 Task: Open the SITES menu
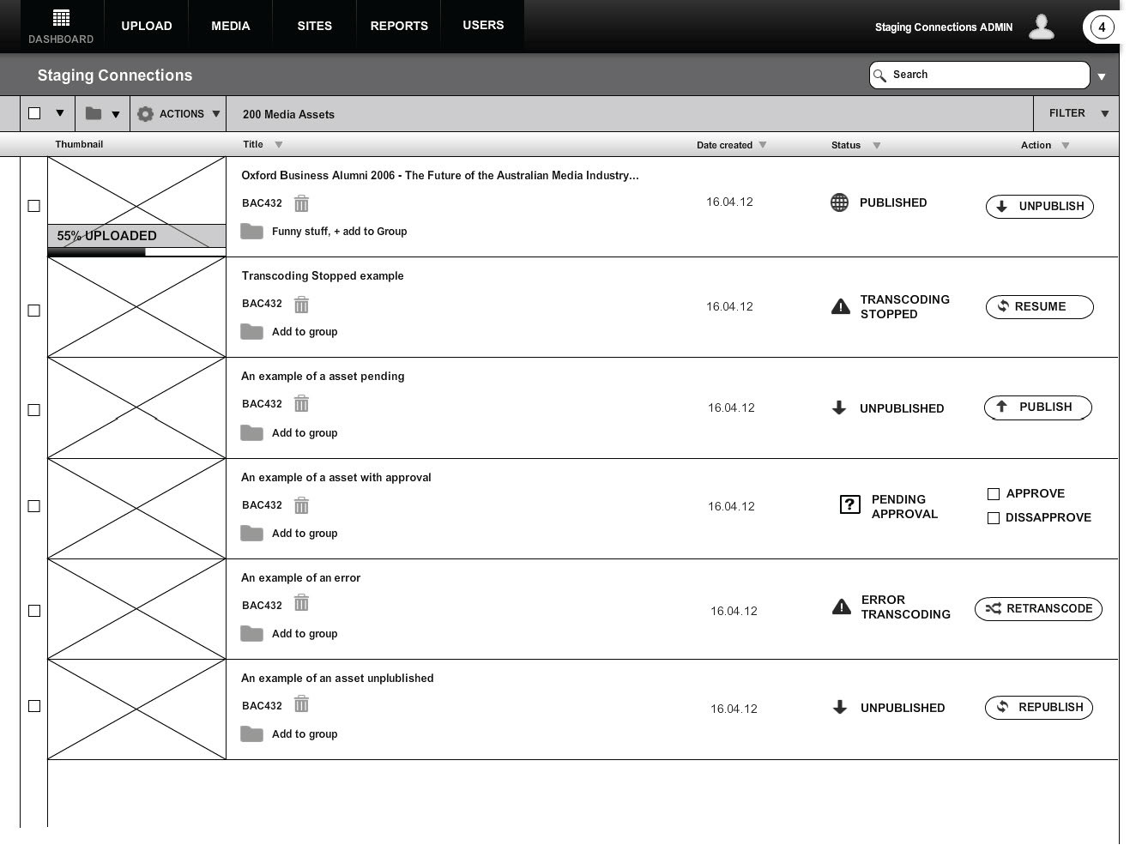(315, 26)
